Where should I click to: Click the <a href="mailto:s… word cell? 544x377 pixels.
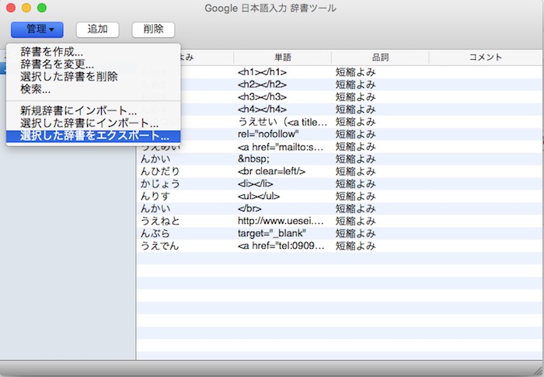tap(281, 147)
